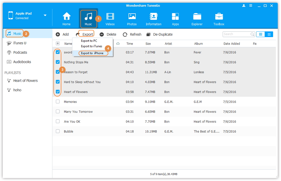Open the Explorer folder icon
The height and width of the screenshot is (181, 281).
(x=197, y=19)
